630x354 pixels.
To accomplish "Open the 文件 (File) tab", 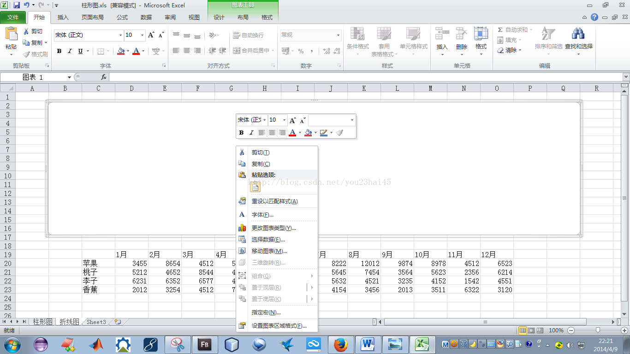I will 13,18.
